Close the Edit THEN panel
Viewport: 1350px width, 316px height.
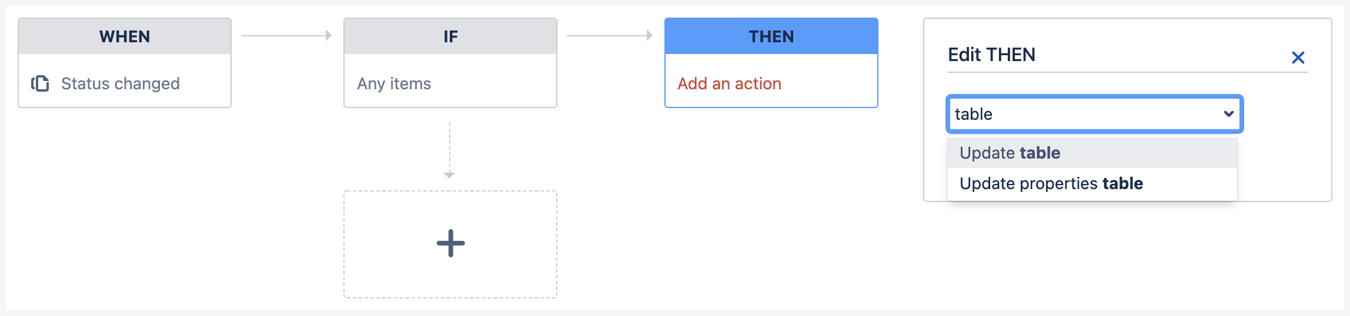[x=1298, y=58]
